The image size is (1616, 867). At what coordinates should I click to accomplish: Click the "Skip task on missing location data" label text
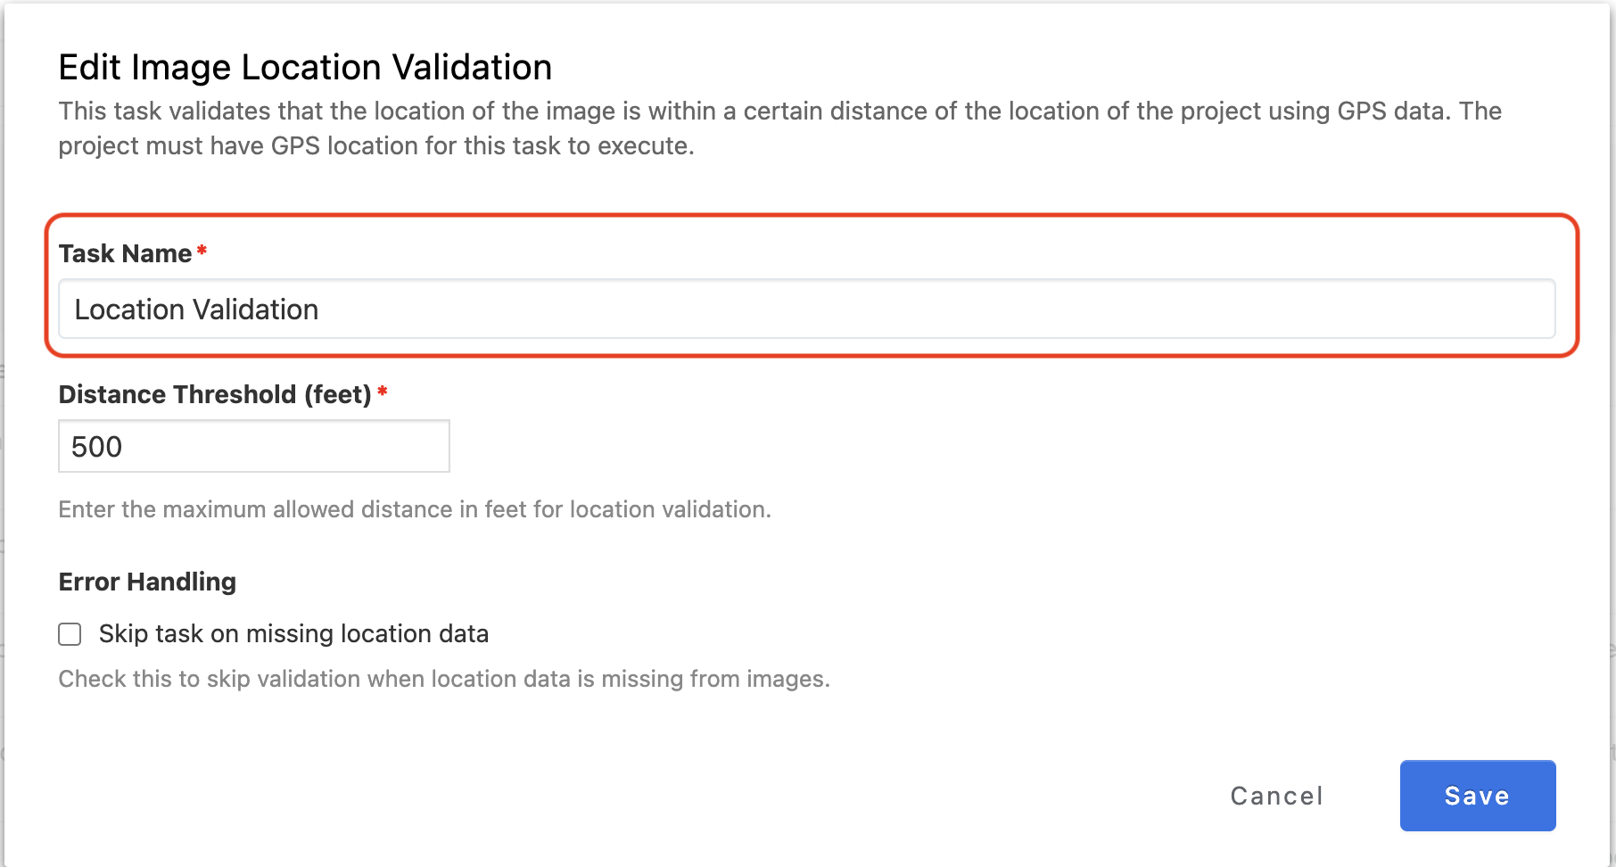[293, 634]
